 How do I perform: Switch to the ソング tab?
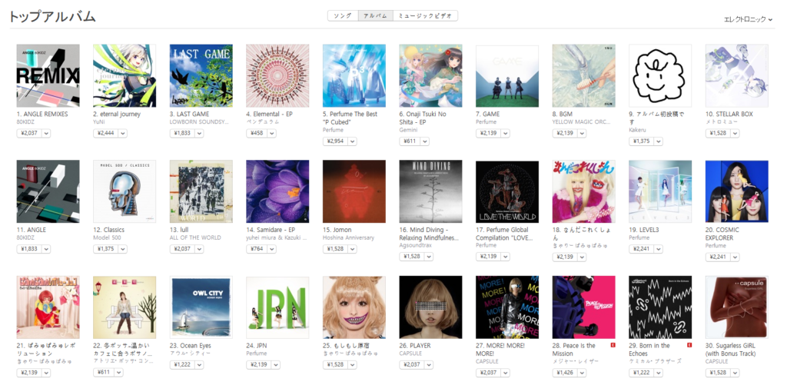click(343, 16)
